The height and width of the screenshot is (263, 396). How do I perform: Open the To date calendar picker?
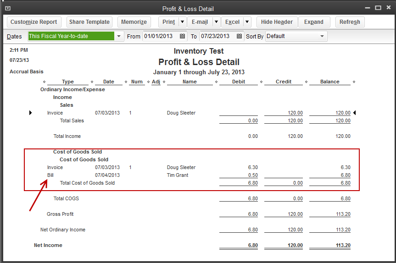click(x=239, y=36)
